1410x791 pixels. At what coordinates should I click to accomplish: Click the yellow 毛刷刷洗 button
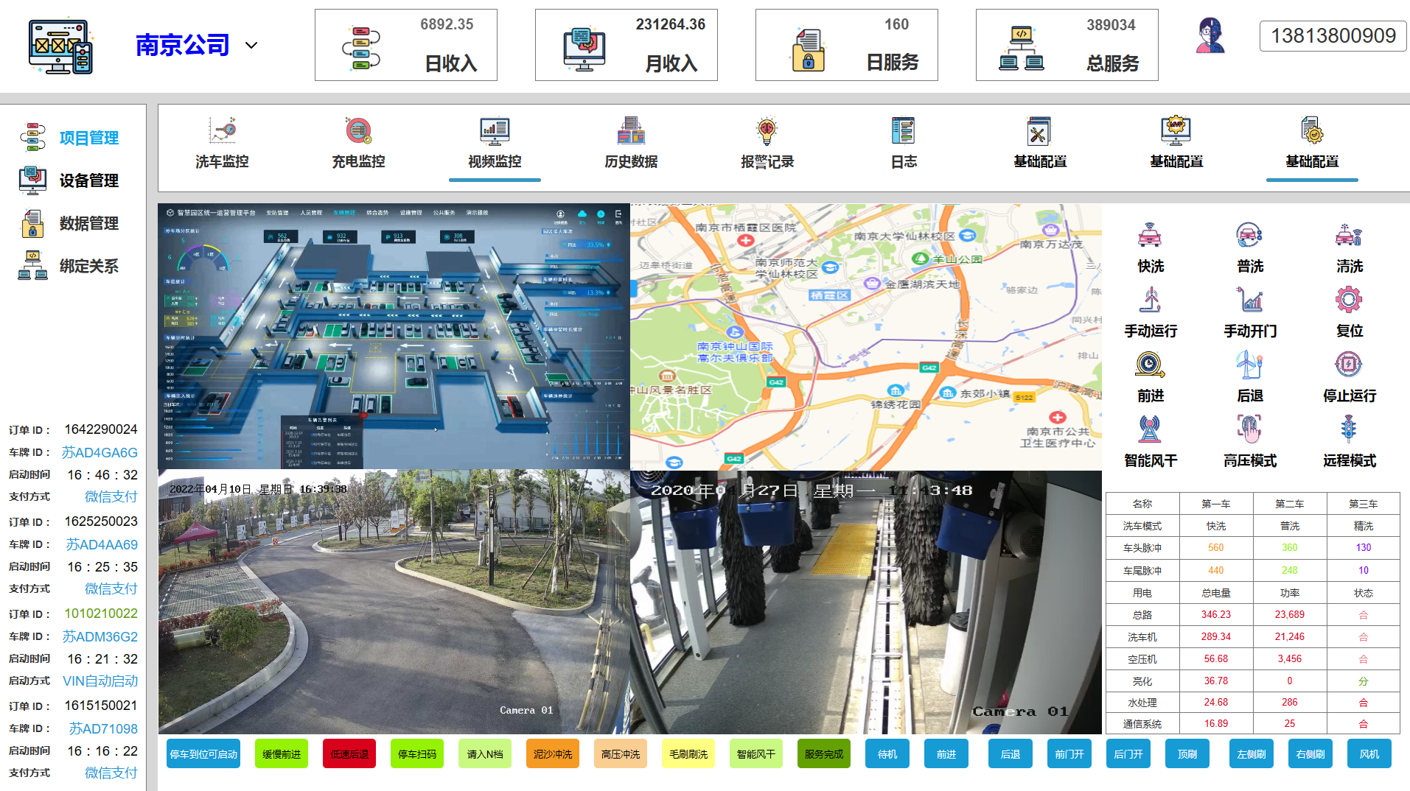pos(688,754)
